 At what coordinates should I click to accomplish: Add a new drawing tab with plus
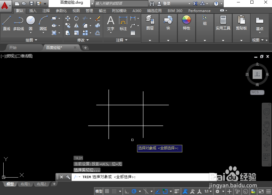click(85, 48)
